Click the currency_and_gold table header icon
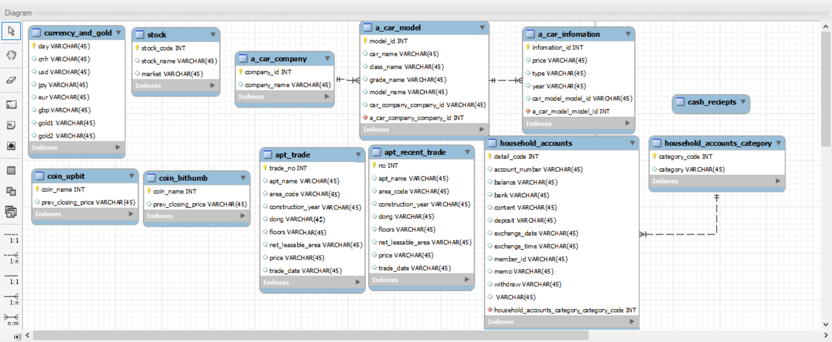 [37, 33]
